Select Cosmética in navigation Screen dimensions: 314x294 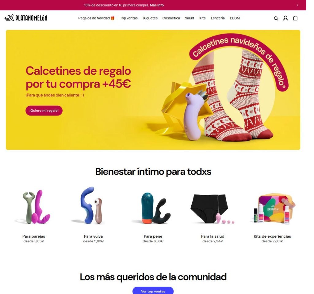[171, 18]
